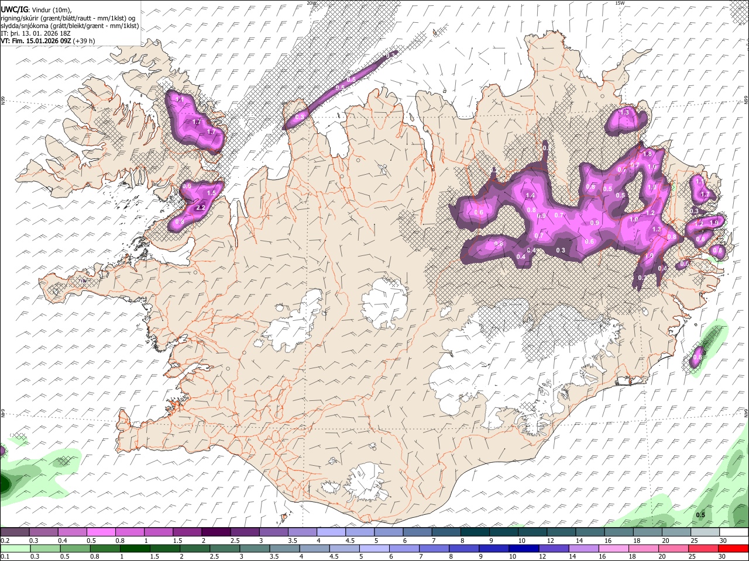Screen dimensions: 749x561
Task: Pick the 25 crimson swatch in lower scale
Action: pyautogui.click(x=704, y=549)
